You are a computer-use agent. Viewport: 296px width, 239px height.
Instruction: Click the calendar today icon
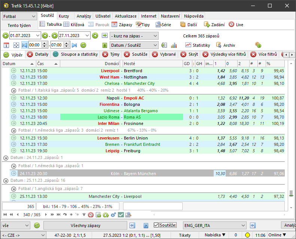(x=6, y=45)
